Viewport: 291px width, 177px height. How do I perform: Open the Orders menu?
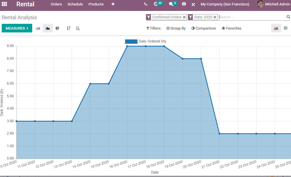click(56, 4)
